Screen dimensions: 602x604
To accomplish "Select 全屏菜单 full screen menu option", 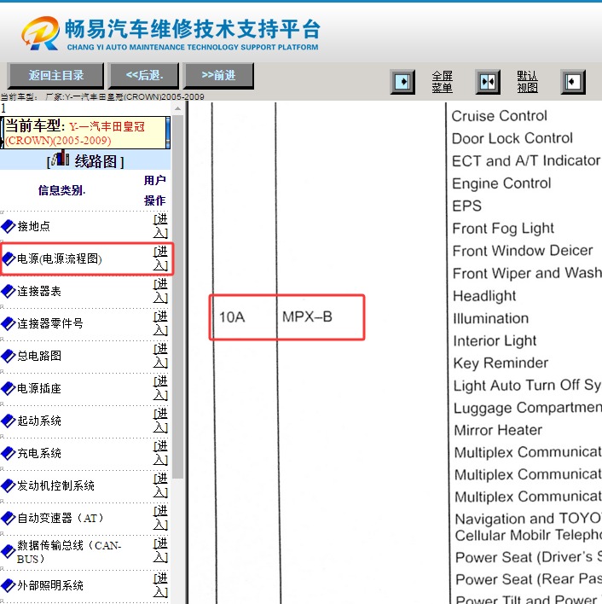I will [x=442, y=82].
